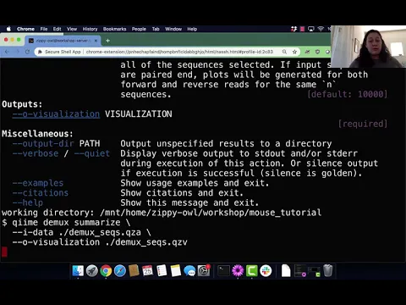Open the Chrome application menu
Screen dimensions: 406x305
[25, 29]
